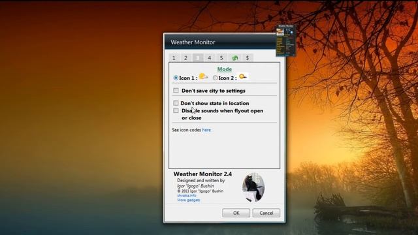
Task: Tick Don't show state in location
Action: [176, 103]
